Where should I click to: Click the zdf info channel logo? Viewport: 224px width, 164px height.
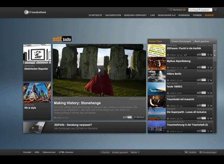[62, 39]
